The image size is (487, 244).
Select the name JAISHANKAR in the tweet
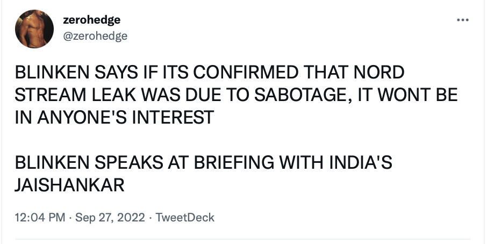tap(69, 185)
